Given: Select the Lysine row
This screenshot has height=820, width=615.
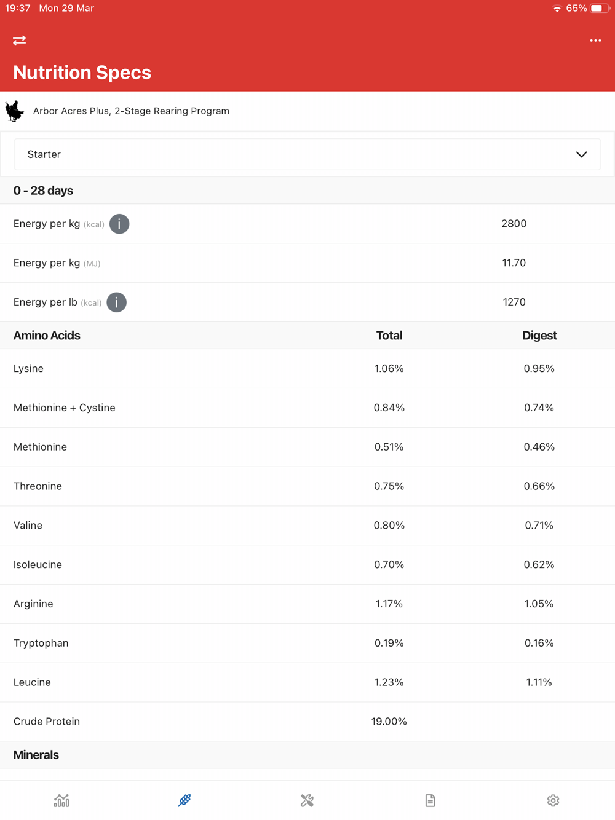Looking at the screenshot, I should [x=307, y=369].
